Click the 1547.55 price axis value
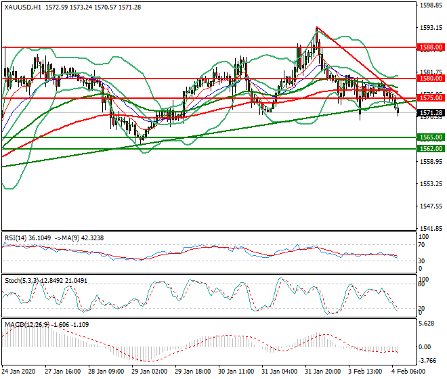 (x=431, y=206)
